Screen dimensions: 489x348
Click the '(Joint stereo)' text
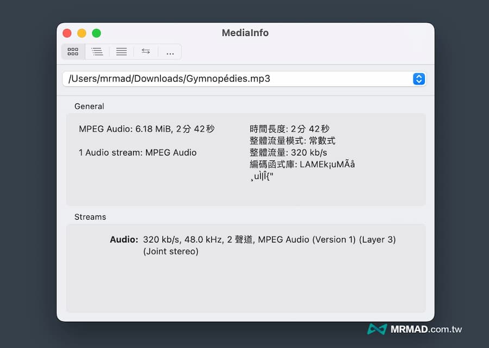[171, 252]
